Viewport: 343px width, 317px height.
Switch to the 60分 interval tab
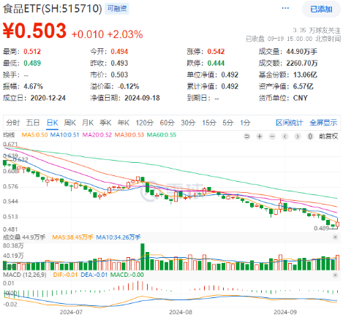(167, 123)
